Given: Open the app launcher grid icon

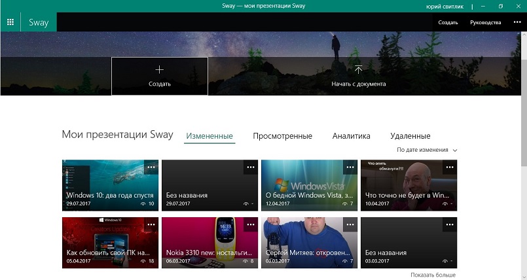Looking at the screenshot, I should point(10,22).
